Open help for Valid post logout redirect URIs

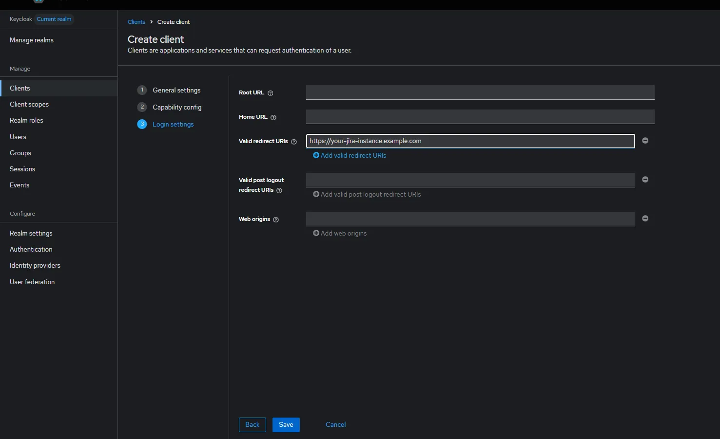click(279, 190)
